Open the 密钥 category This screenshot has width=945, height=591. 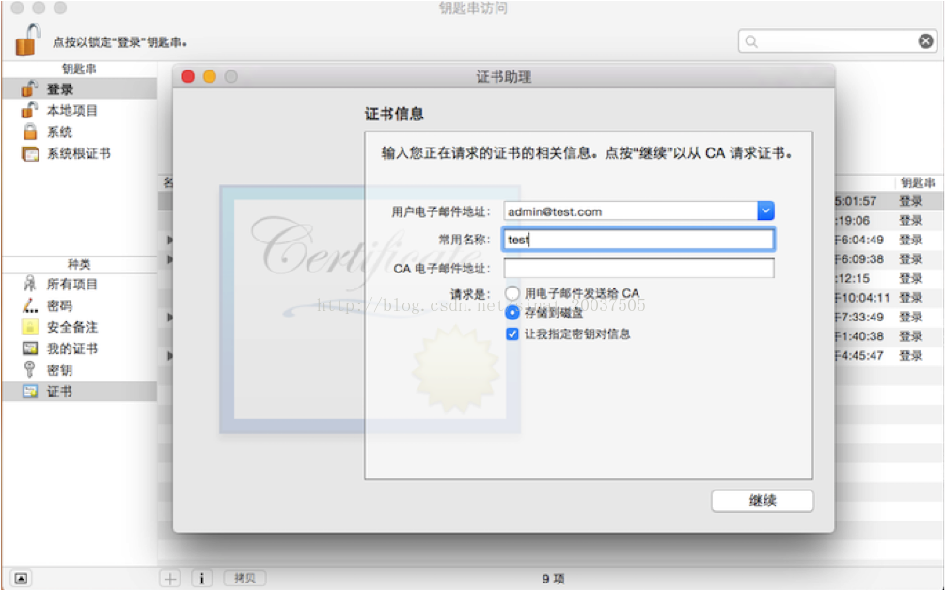pos(80,370)
